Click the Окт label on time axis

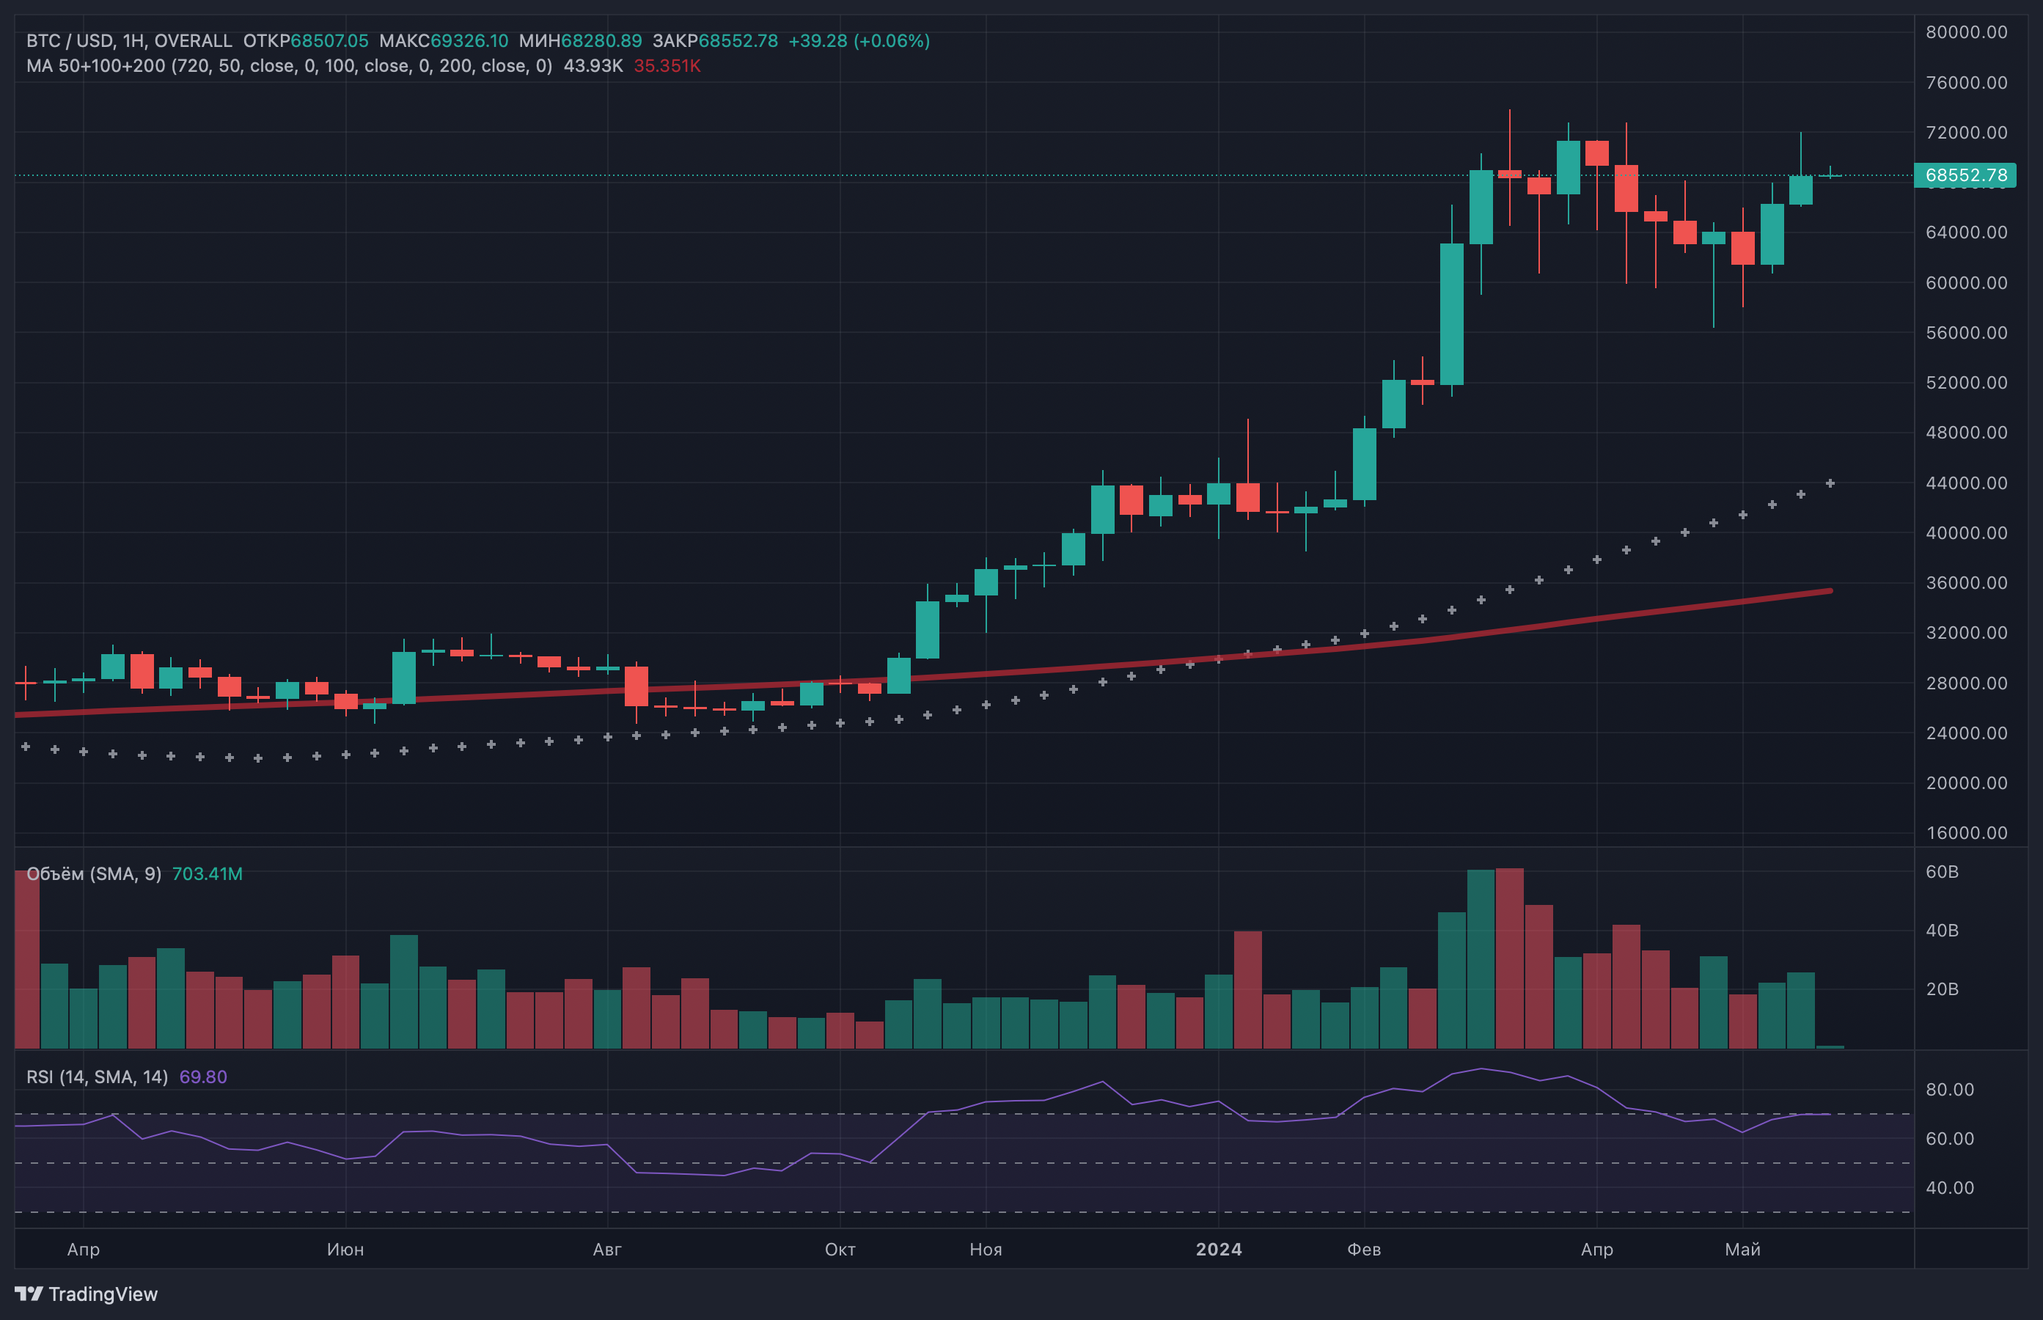coord(840,1249)
